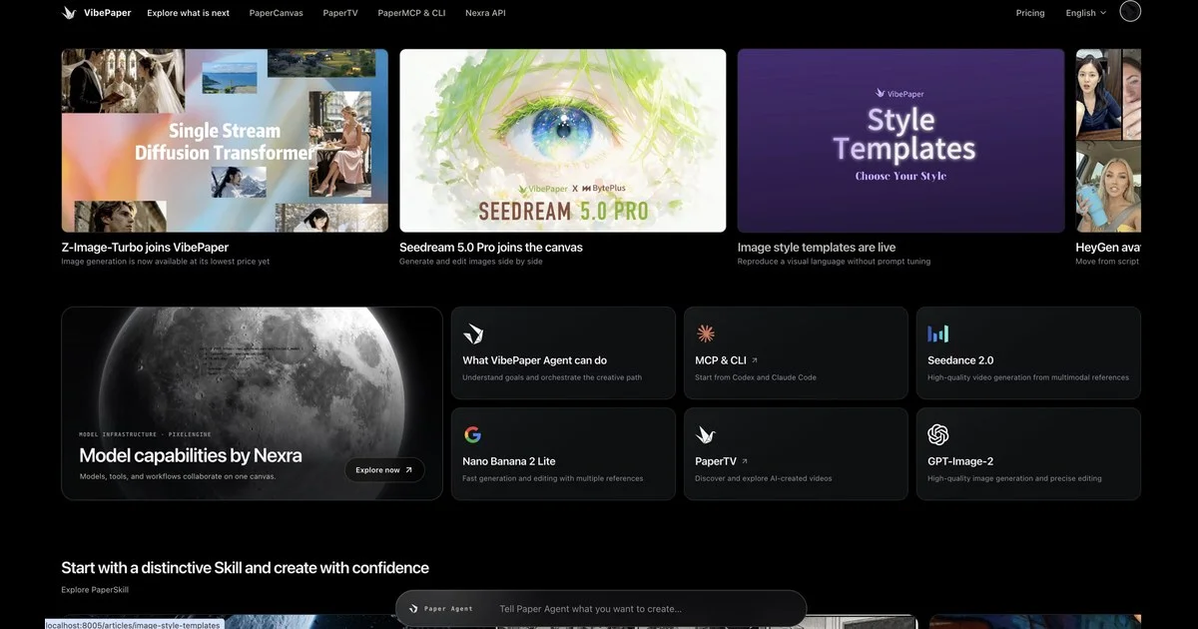Click 'Understand goals and orchestrate' description text
This screenshot has width=1198, height=629.
[551, 377]
